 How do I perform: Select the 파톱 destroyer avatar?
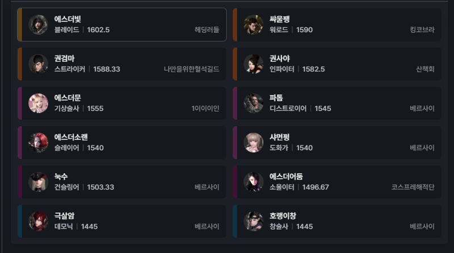pyautogui.click(x=253, y=103)
